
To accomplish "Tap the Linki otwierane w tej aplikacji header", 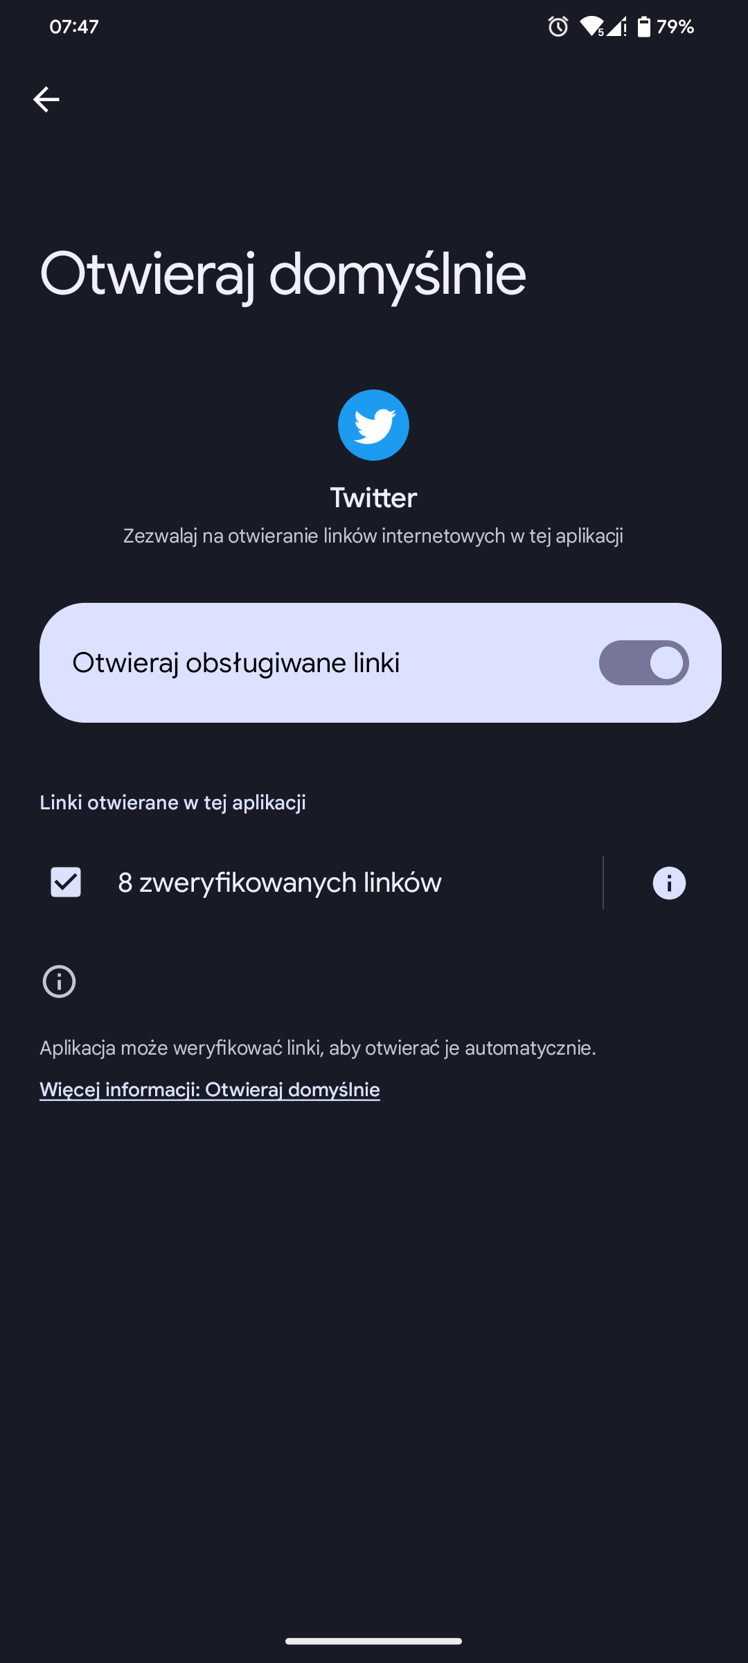I will pos(172,802).
